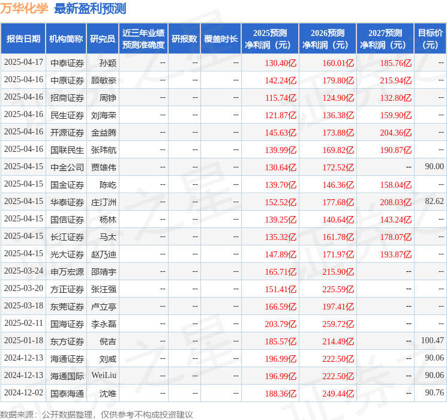447x420 pixels.
Task: Click the 机构简称 column header
Action: coord(66,39)
